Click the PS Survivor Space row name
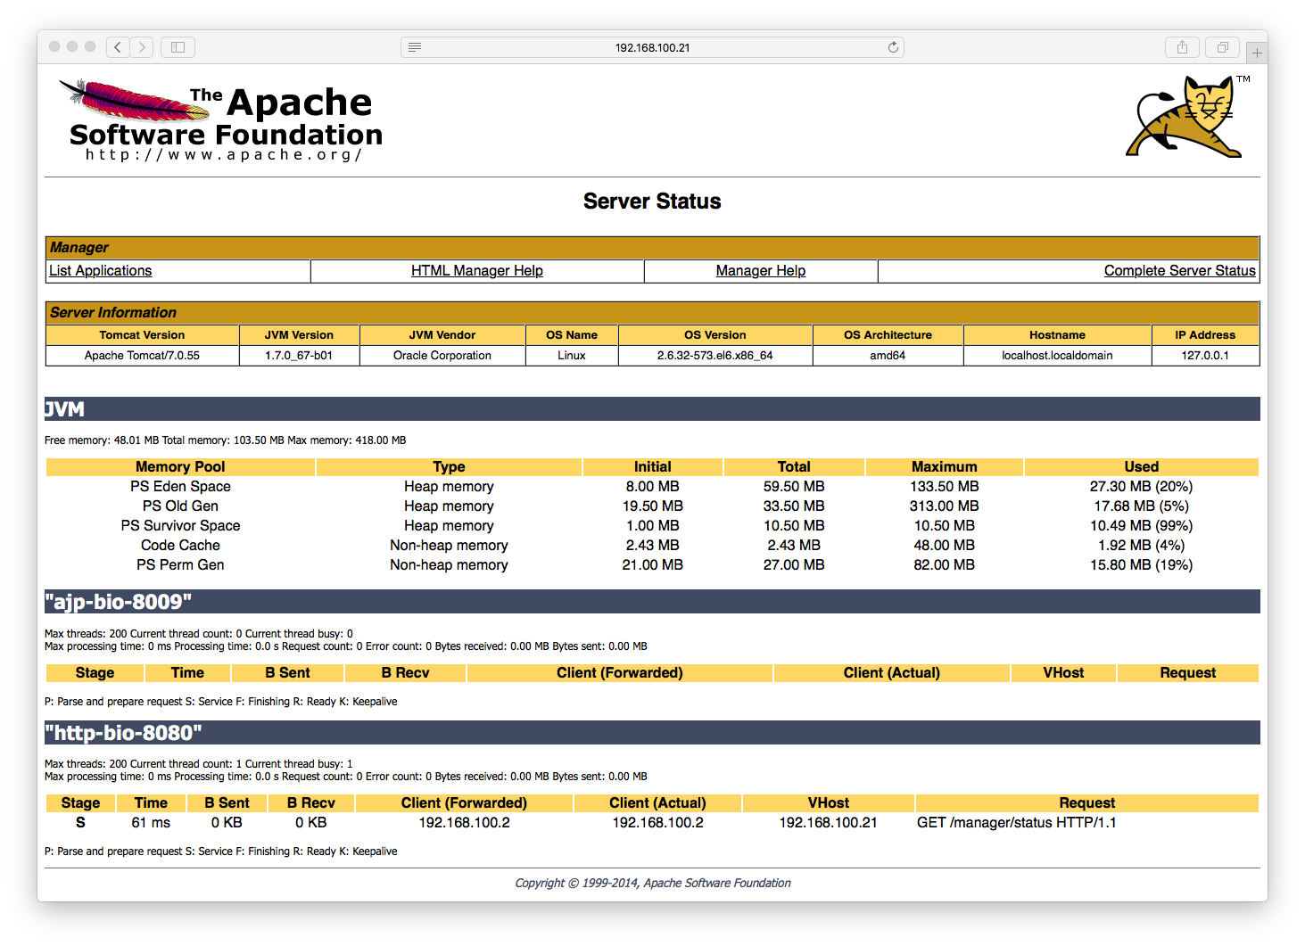 tap(180, 526)
